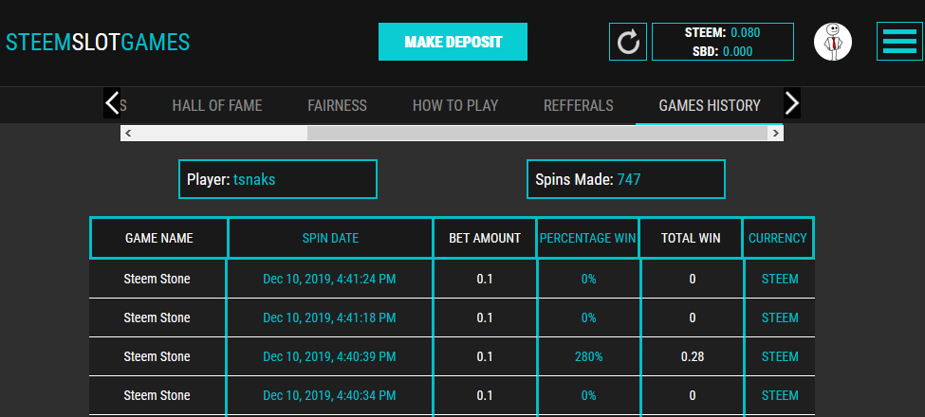The width and height of the screenshot is (925, 417).
Task: Select the Games History tab
Action: coord(710,105)
